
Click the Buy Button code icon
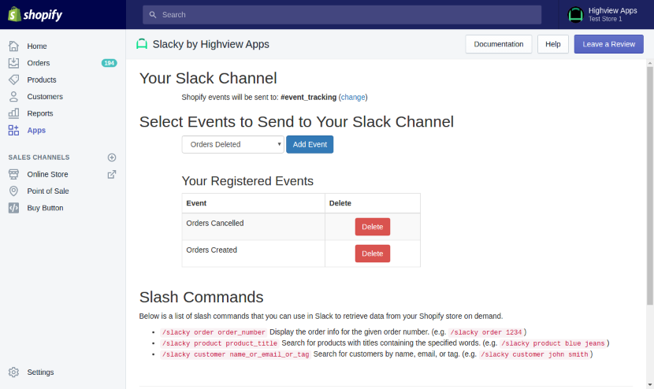[x=13, y=208]
